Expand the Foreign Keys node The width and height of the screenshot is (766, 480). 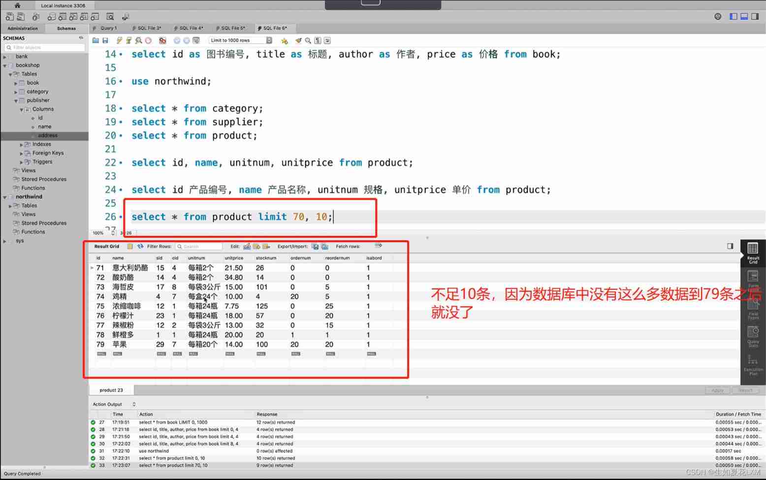[x=21, y=154]
